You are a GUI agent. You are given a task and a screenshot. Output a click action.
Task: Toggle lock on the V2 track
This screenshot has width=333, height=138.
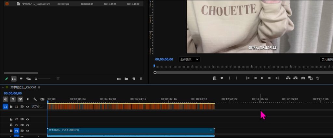(11, 125)
